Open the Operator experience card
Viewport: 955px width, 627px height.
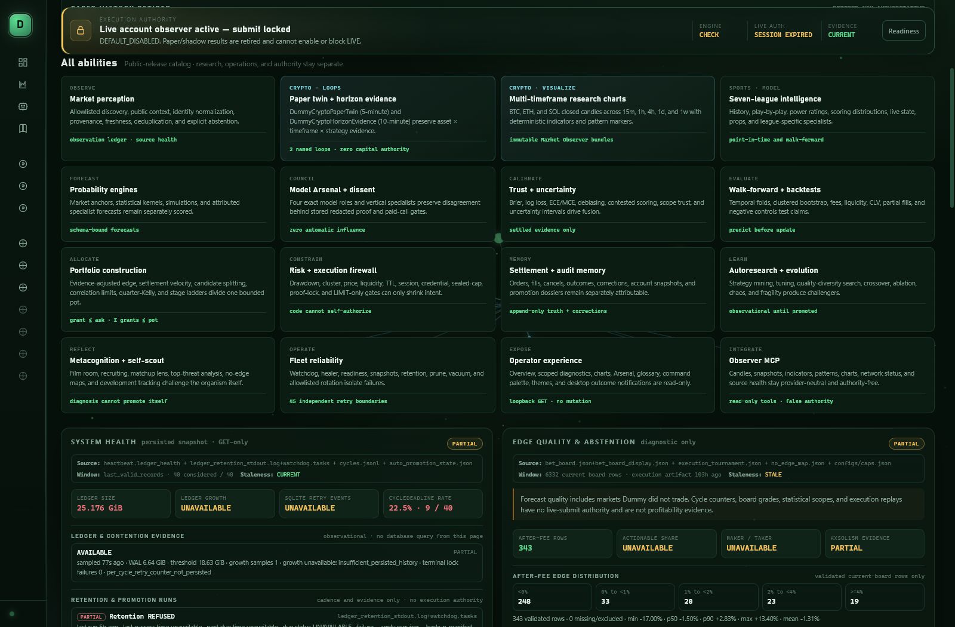point(608,375)
